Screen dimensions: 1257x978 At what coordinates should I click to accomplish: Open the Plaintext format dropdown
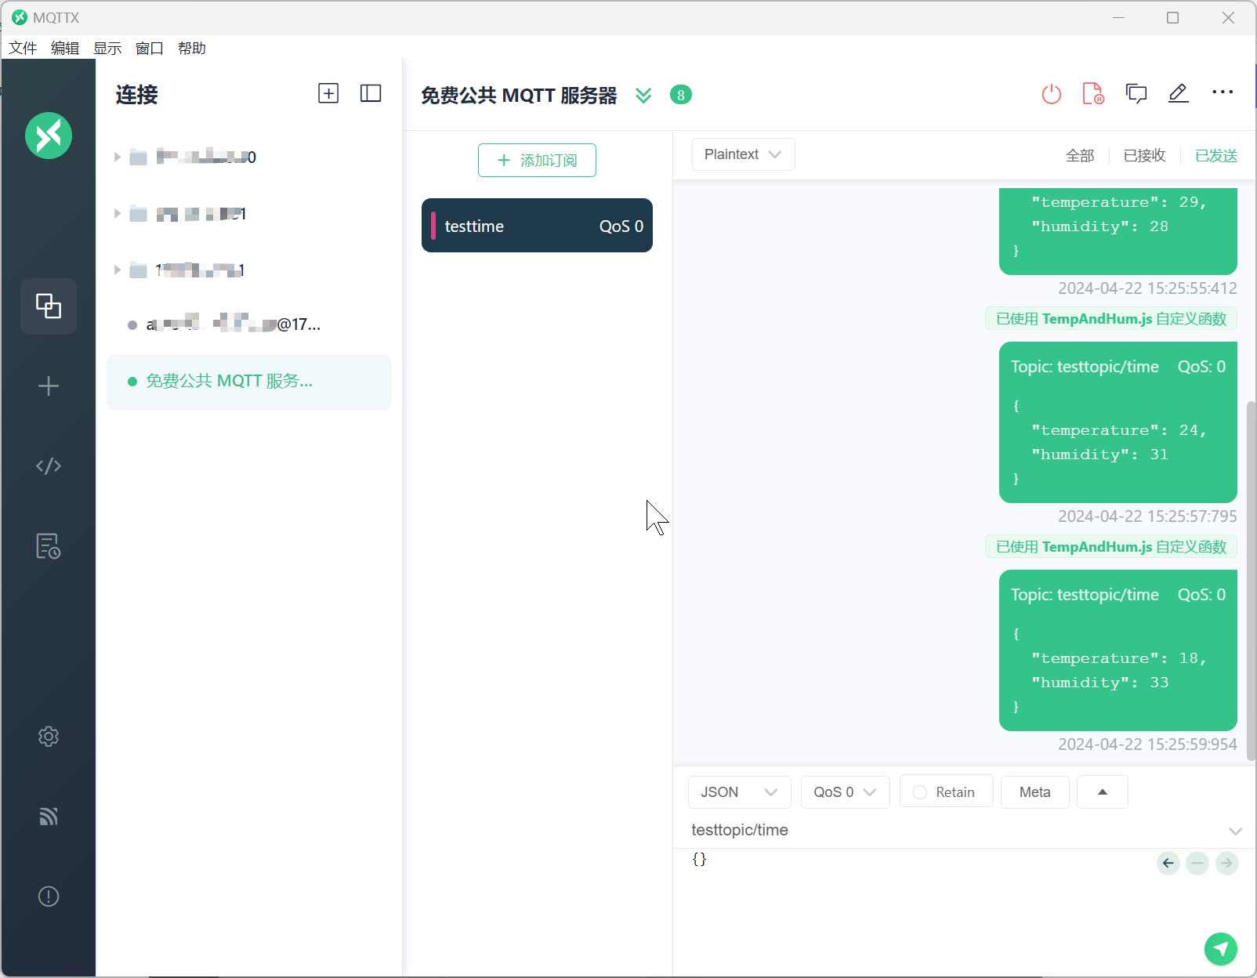744,154
